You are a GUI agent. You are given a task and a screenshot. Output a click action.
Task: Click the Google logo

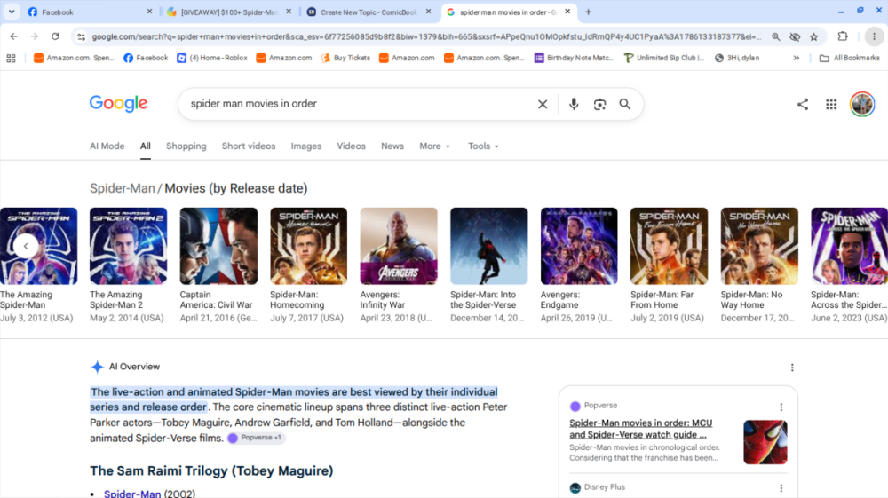[118, 104]
